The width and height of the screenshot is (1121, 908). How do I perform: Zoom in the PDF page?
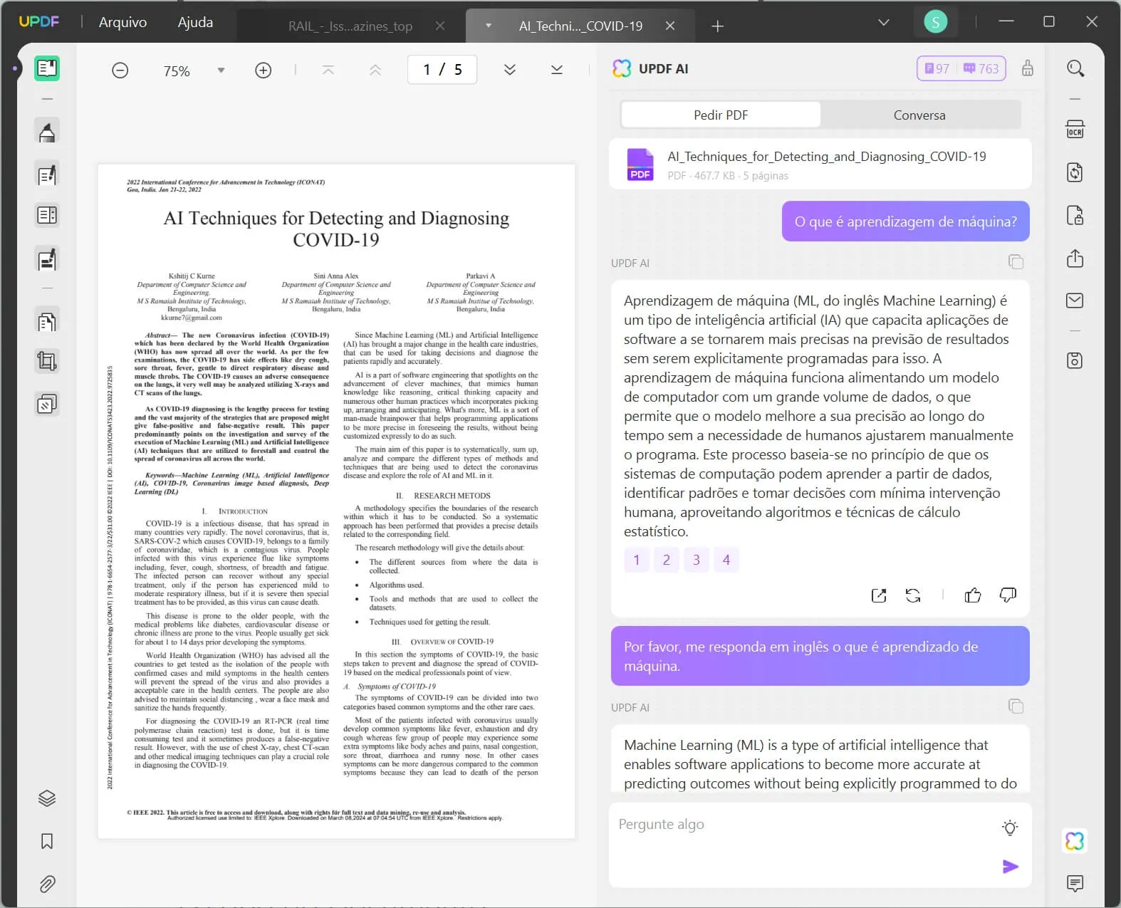[x=264, y=71]
